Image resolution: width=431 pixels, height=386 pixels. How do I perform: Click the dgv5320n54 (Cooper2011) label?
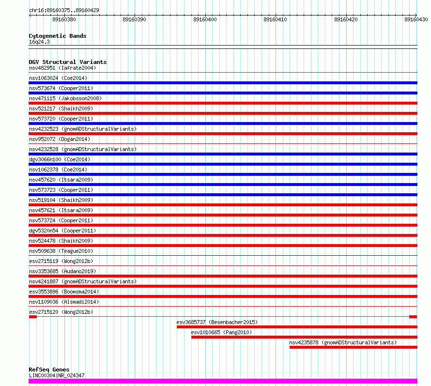click(62, 231)
